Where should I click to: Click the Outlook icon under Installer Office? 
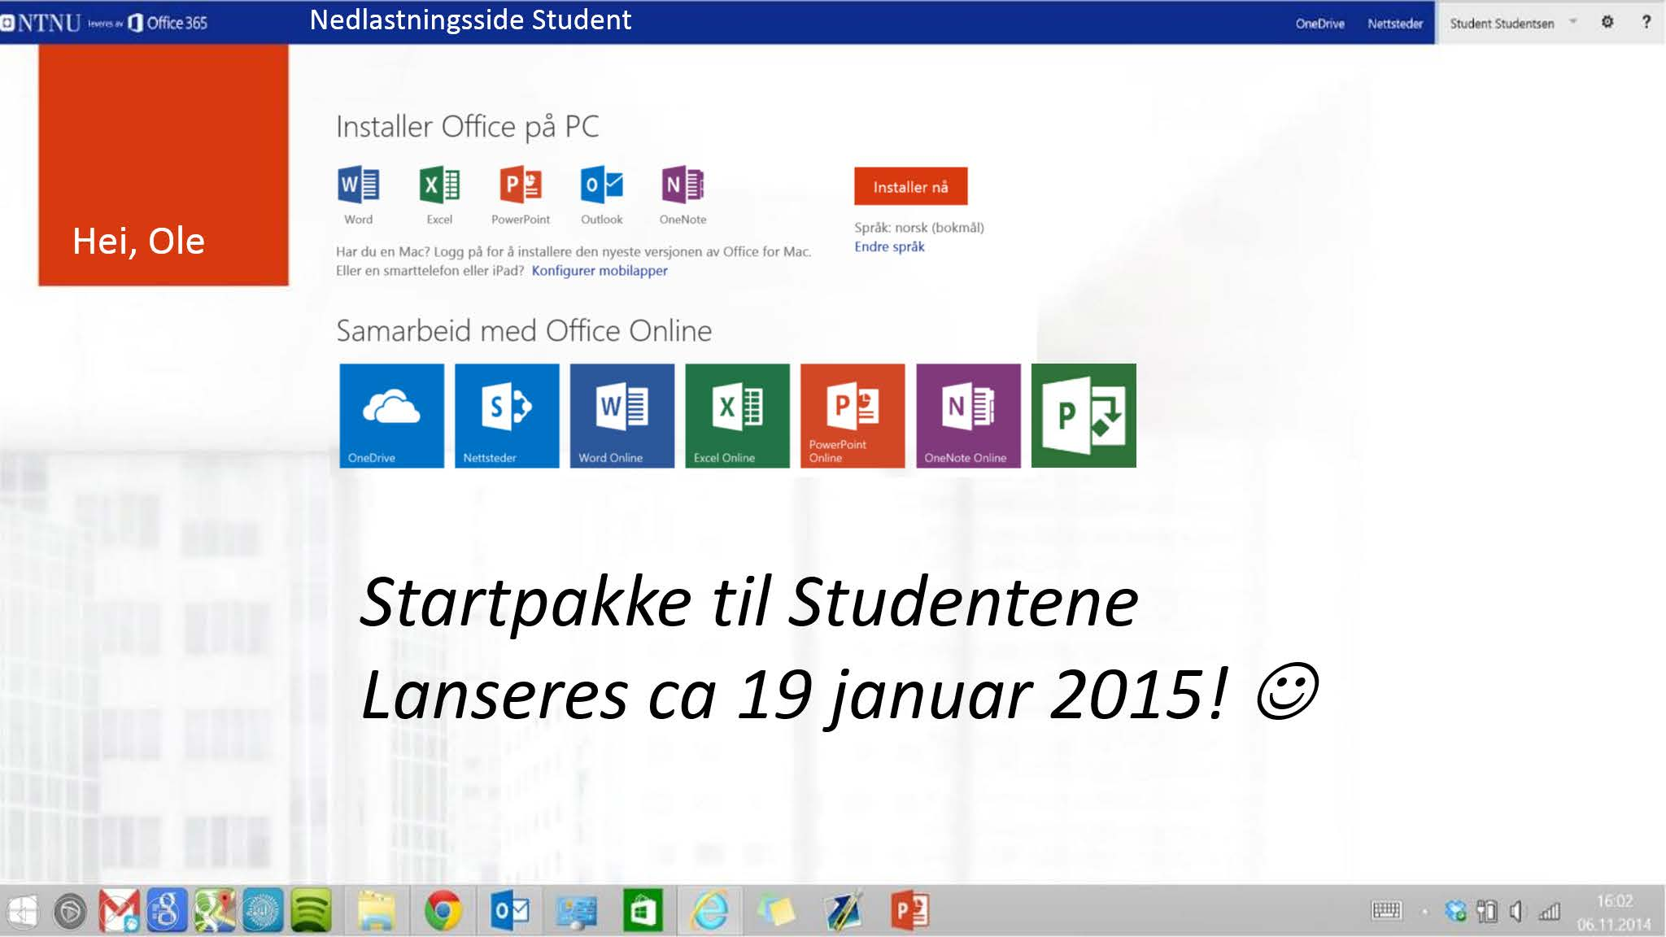point(602,185)
